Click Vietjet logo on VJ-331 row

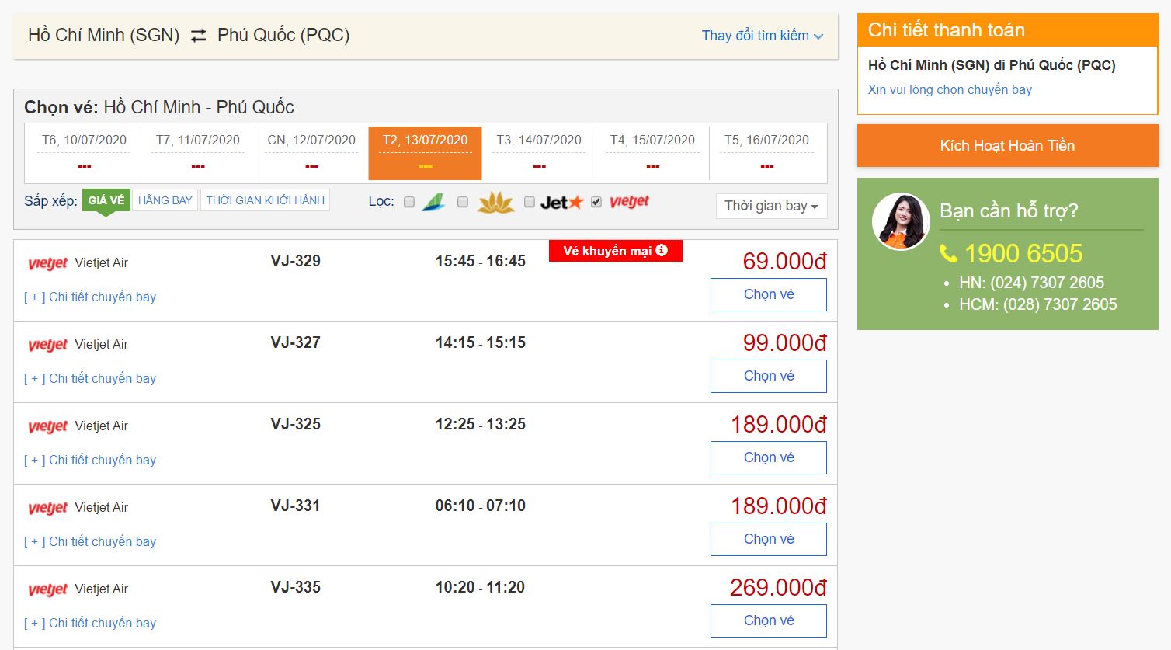coord(48,508)
